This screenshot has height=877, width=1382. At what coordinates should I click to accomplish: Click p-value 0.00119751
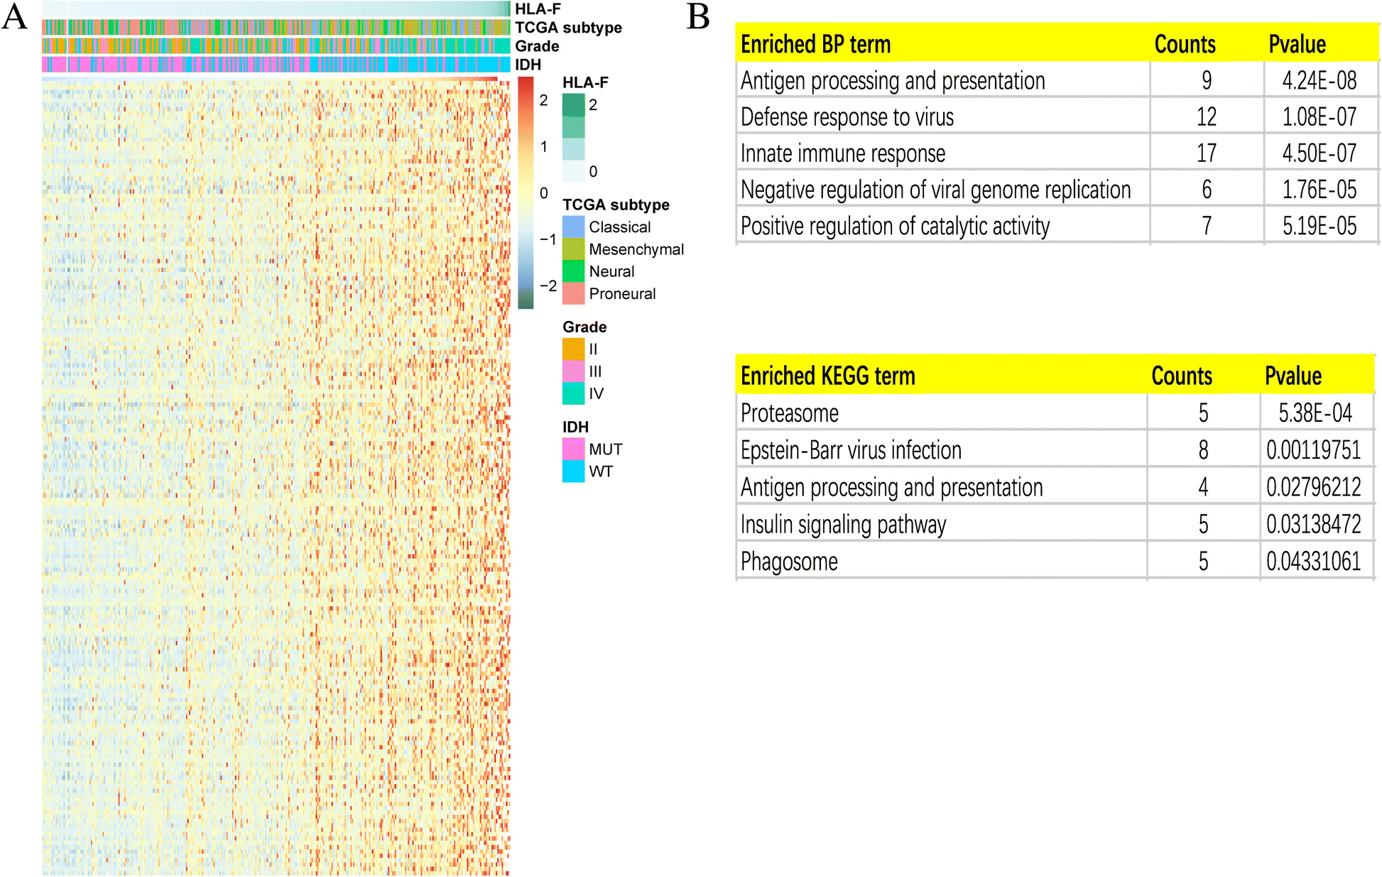pyautogui.click(x=1313, y=450)
